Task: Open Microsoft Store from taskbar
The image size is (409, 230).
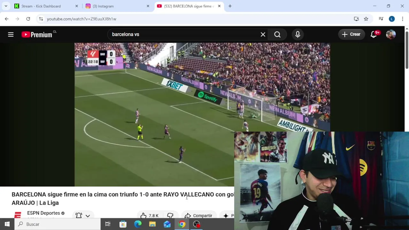Action: [123, 224]
